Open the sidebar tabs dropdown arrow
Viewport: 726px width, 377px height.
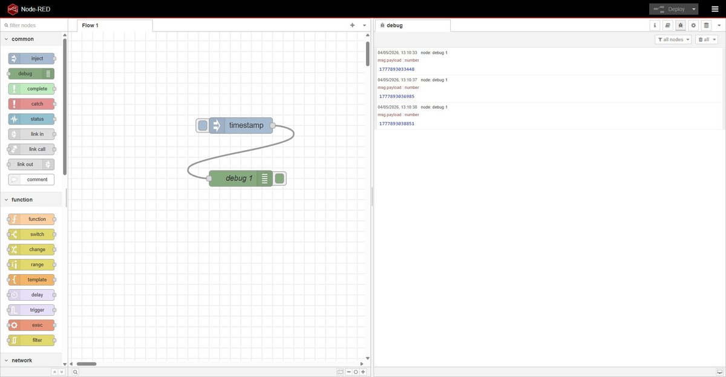719,25
